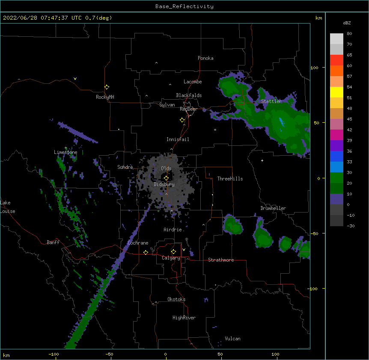This screenshot has width=369, height=360.
Task: Click the RedDeer city label
Action: tap(188, 109)
